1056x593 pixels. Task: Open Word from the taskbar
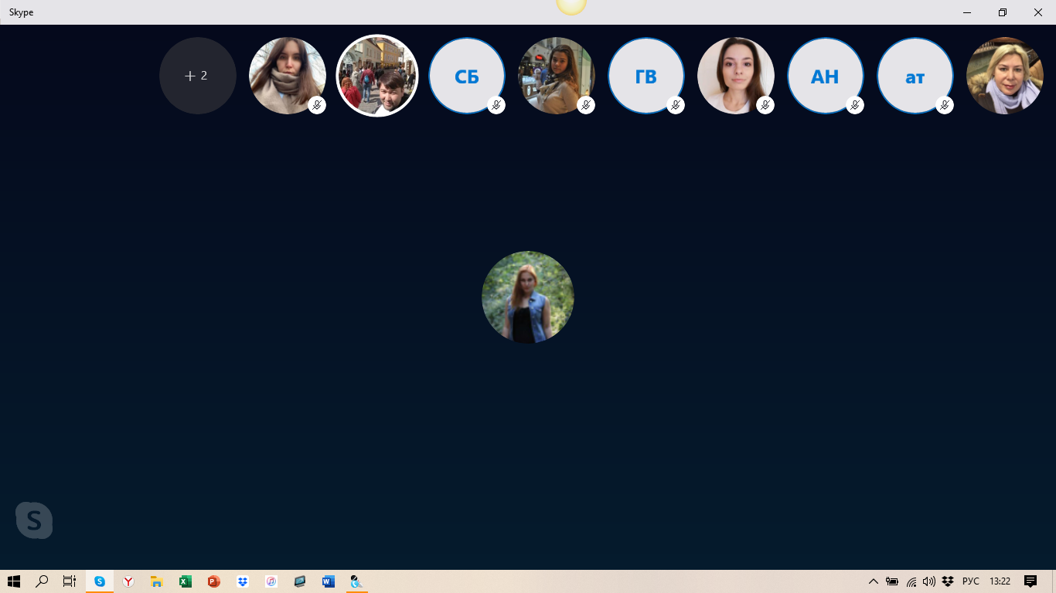tap(329, 581)
